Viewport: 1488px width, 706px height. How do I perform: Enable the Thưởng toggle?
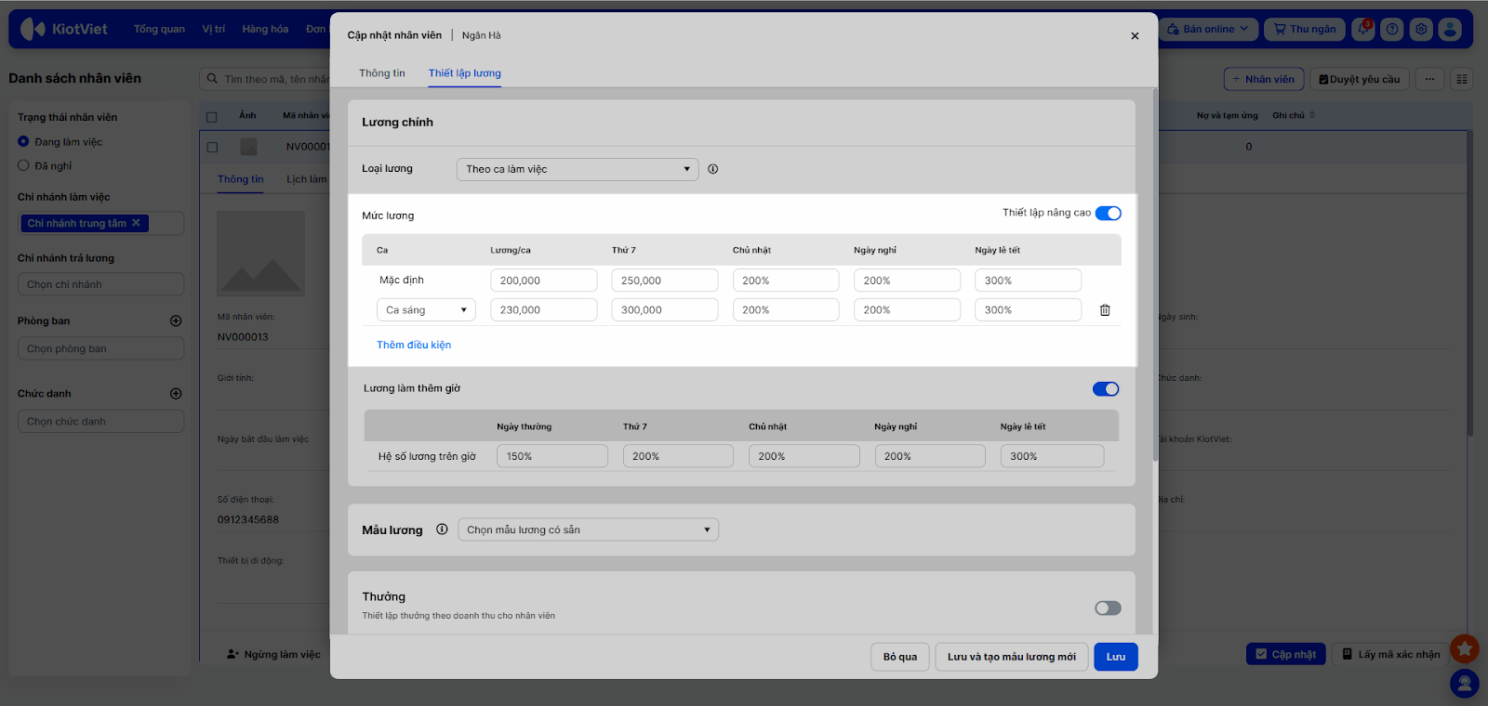(x=1108, y=608)
